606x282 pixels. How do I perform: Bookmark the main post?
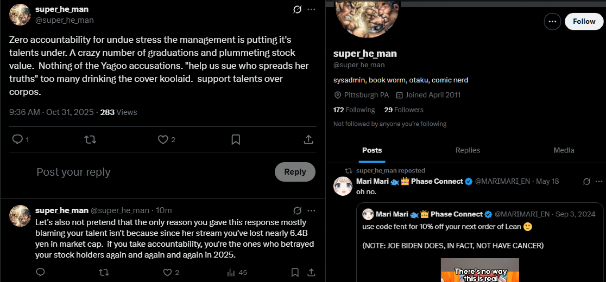point(236,139)
